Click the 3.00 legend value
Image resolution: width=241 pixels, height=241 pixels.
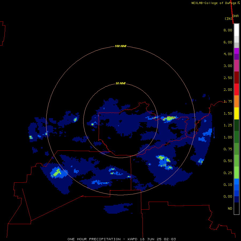click(228, 66)
